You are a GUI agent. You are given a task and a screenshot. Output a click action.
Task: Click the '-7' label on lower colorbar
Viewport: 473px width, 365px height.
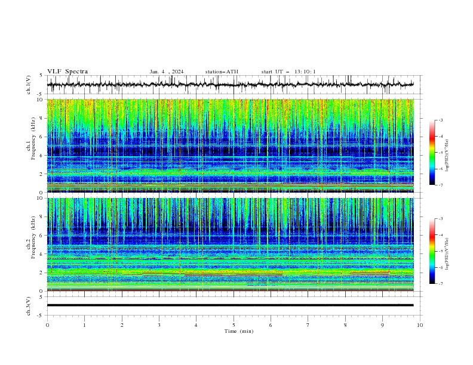coord(440,284)
